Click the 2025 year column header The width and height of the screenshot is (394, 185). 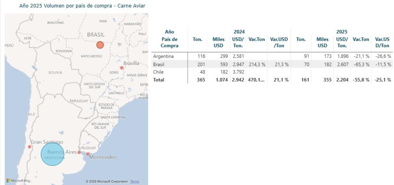(x=342, y=32)
